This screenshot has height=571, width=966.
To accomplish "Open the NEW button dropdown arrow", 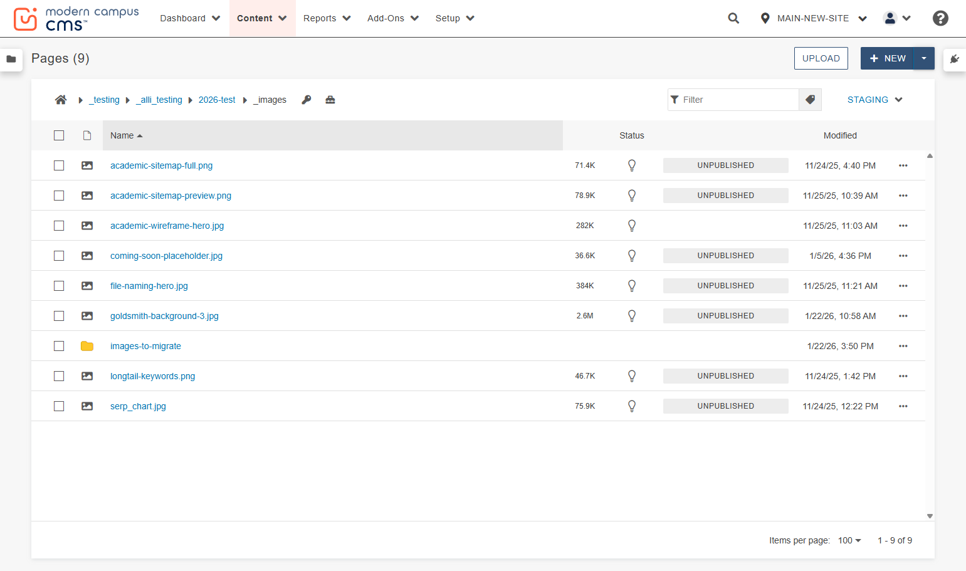I will tap(924, 58).
